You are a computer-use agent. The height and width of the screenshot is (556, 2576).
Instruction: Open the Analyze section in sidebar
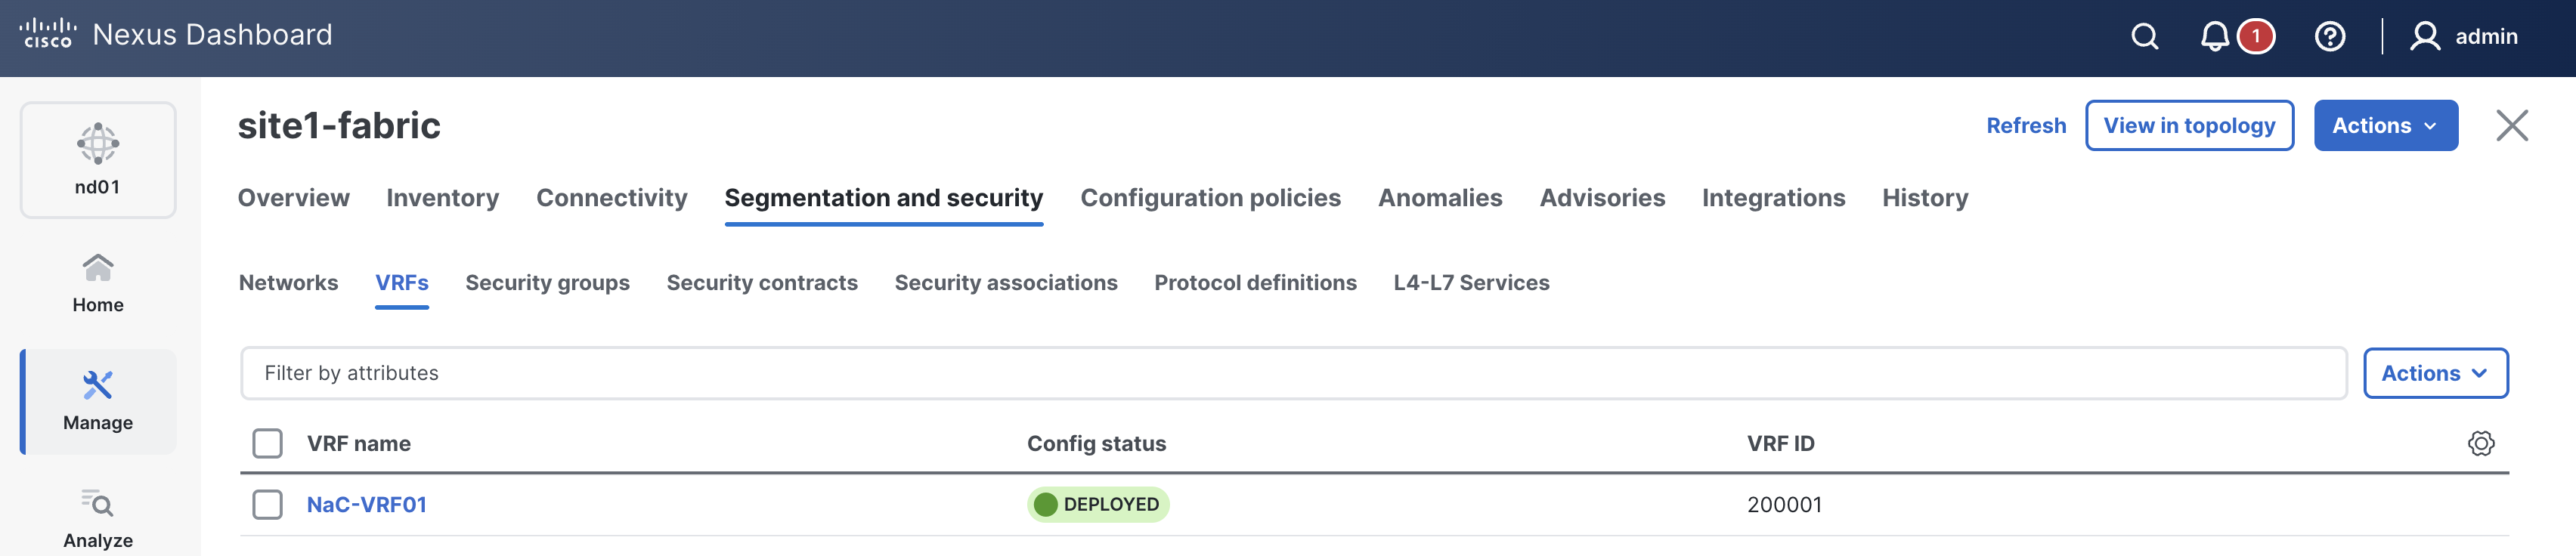tap(98, 518)
